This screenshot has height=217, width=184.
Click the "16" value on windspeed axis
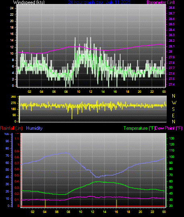point(12,34)
